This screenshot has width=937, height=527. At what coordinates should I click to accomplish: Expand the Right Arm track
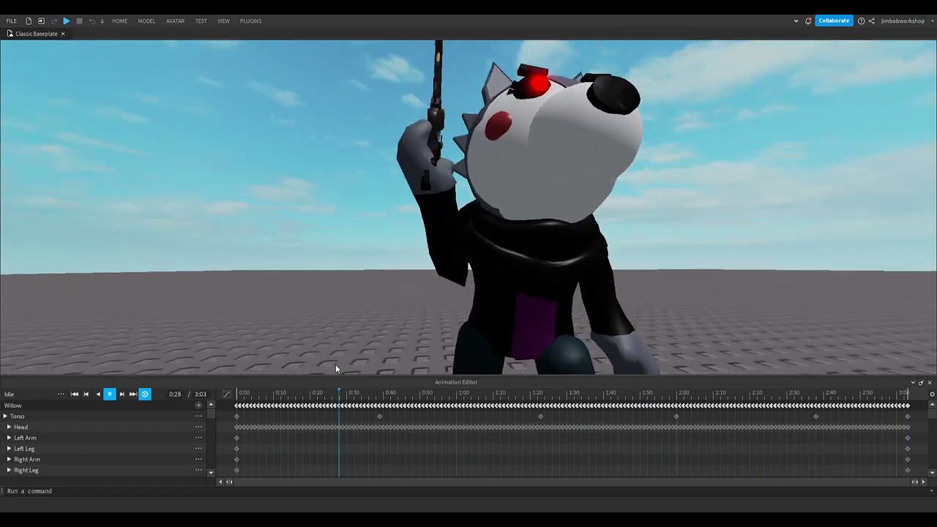click(9, 460)
